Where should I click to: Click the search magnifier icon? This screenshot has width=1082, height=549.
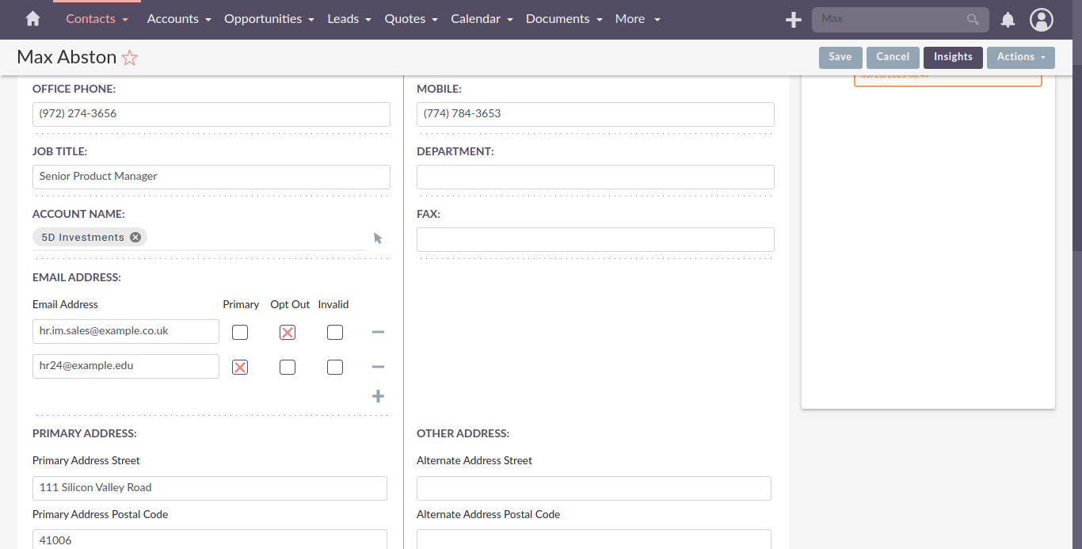tap(973, 19)
